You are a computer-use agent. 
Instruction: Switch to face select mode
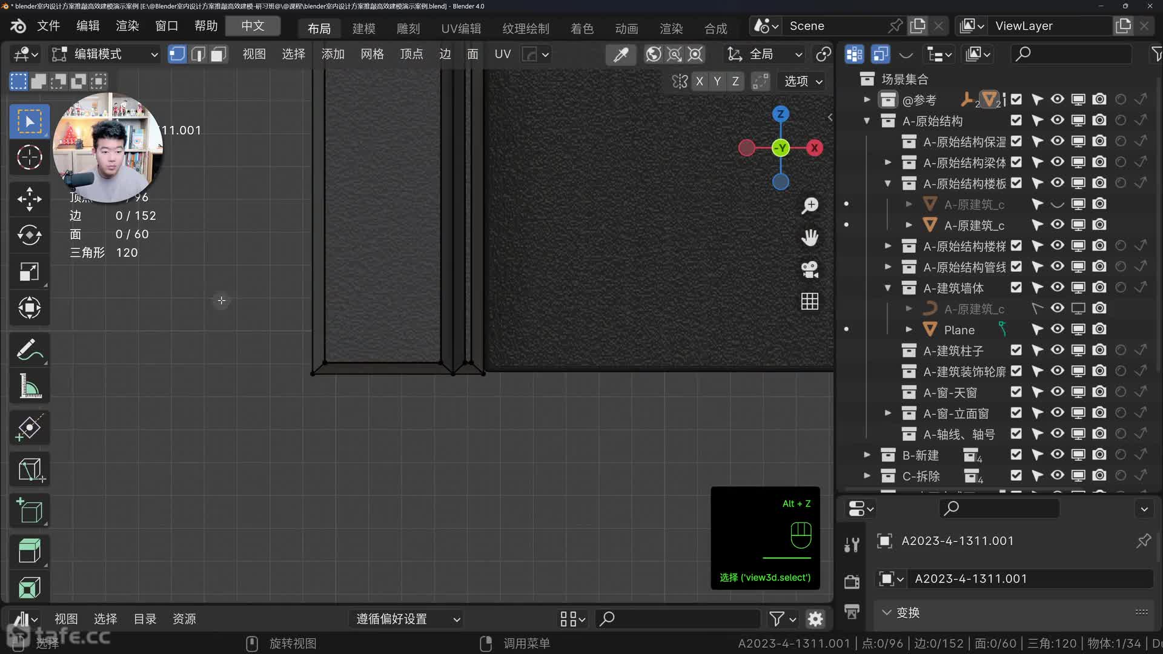pyautogui.click(x=218, y=54)
